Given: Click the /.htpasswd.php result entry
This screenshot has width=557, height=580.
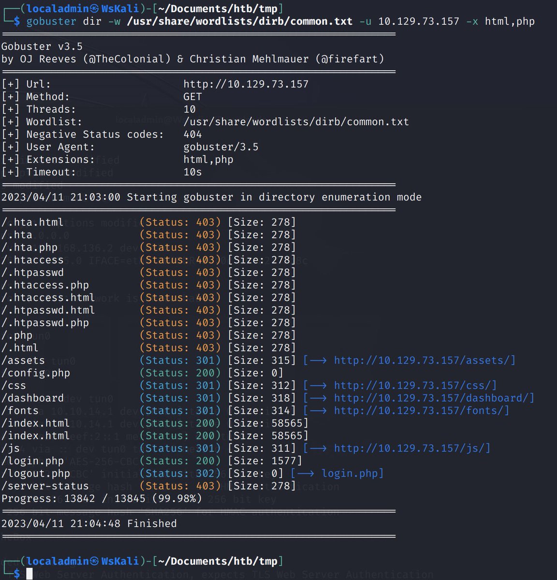Looking at the screenshot, I should pyautogui.click(x=45, y=323).
